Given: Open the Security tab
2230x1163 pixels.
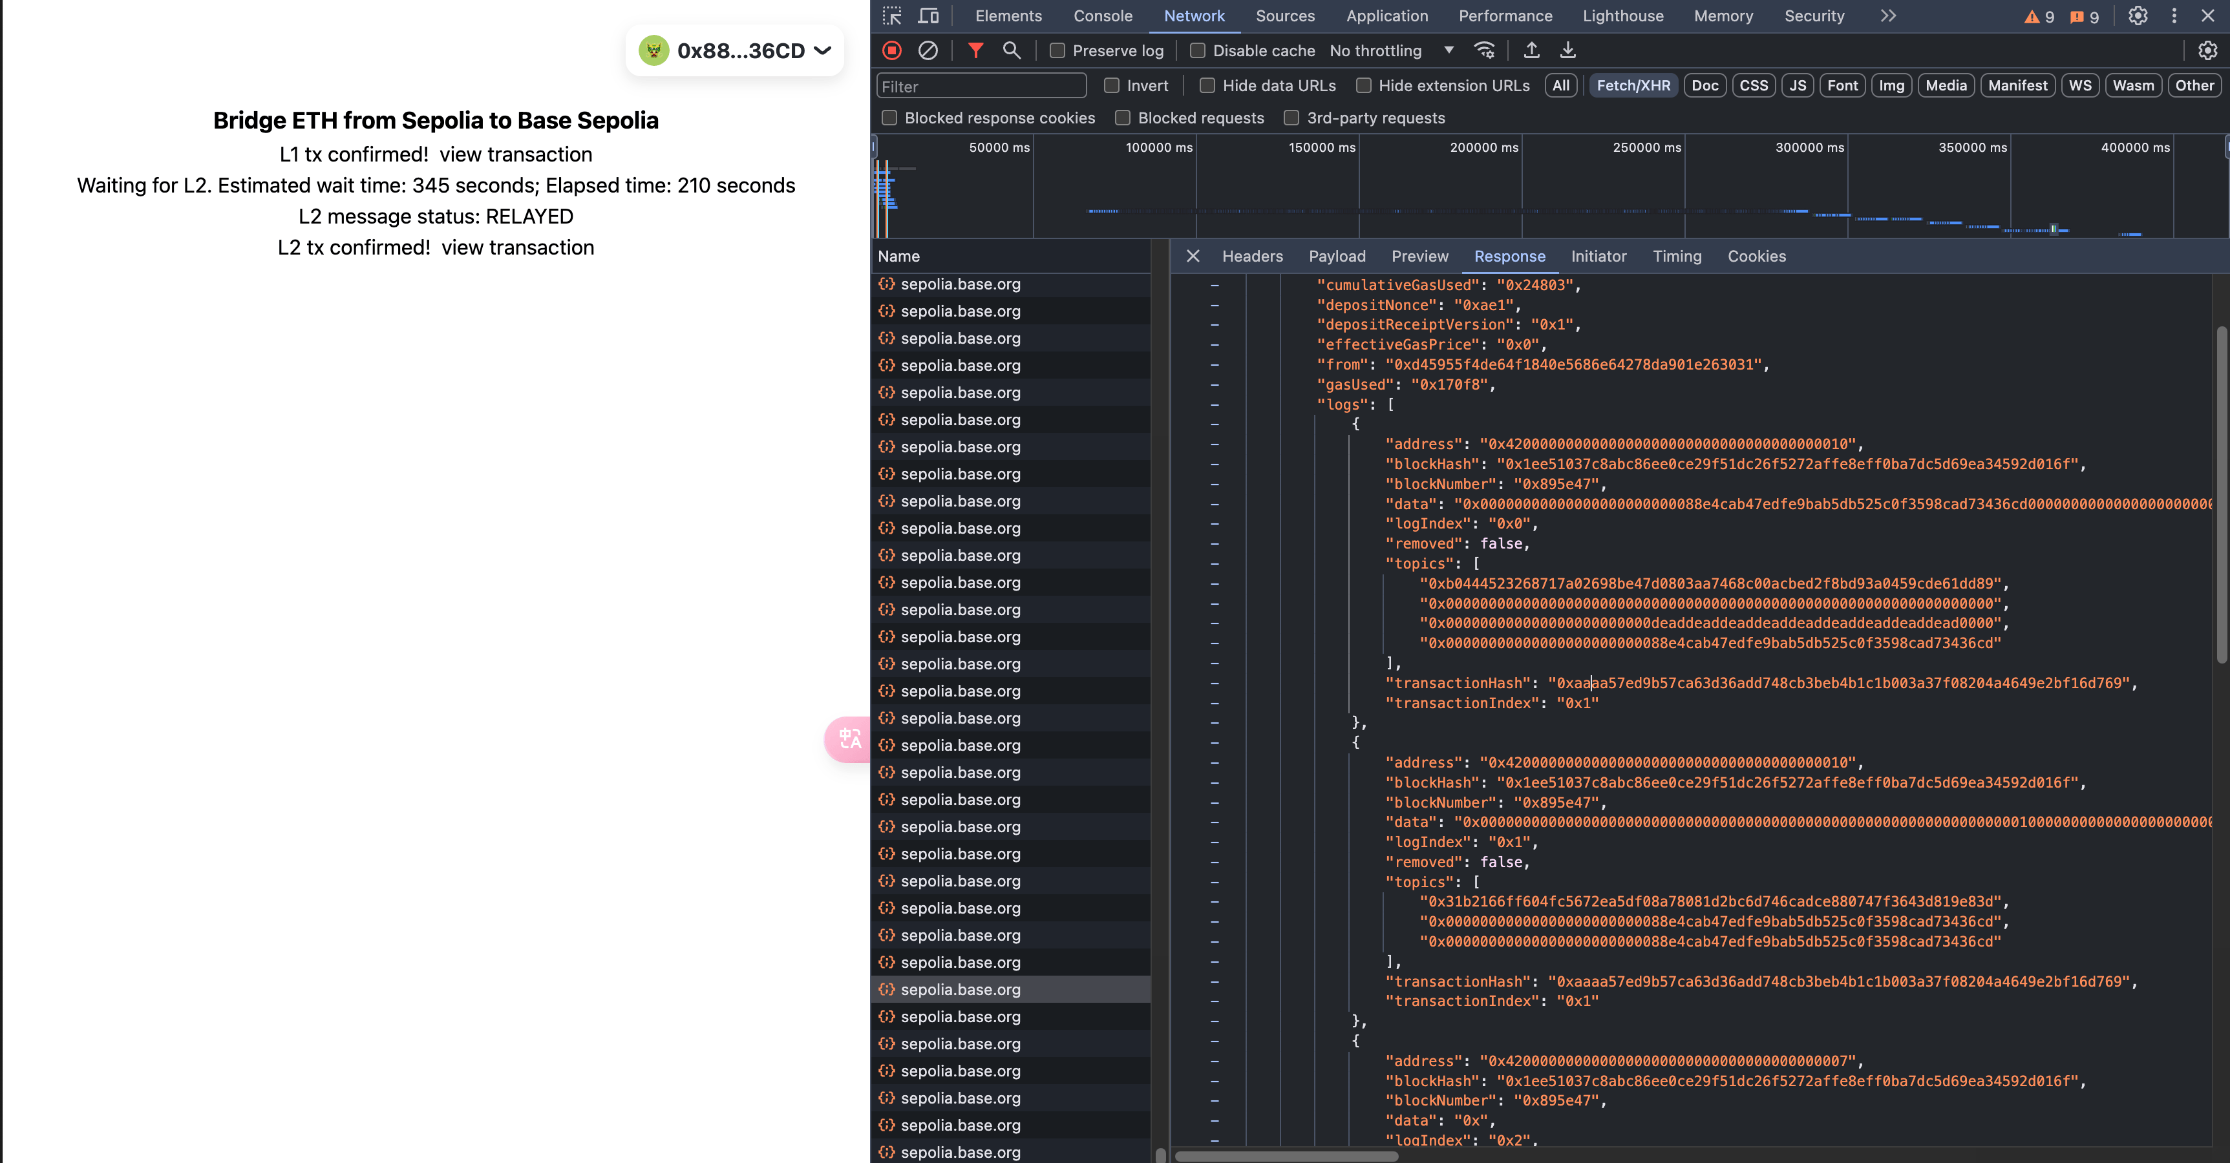Looking at the screenshot, I should coord(1814,16).
